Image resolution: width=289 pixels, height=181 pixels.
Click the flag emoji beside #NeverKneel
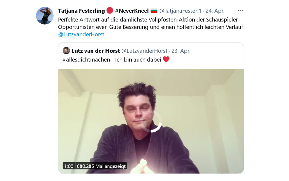154,10
